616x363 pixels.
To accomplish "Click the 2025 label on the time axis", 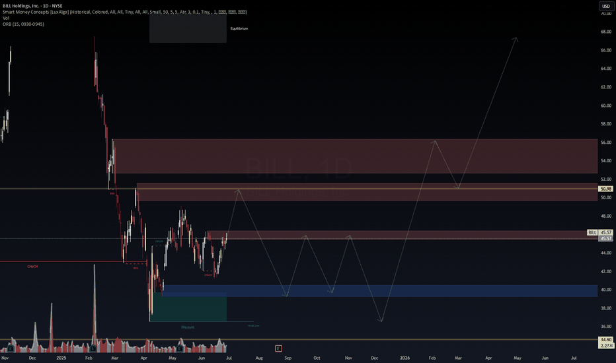I will 61,358.
